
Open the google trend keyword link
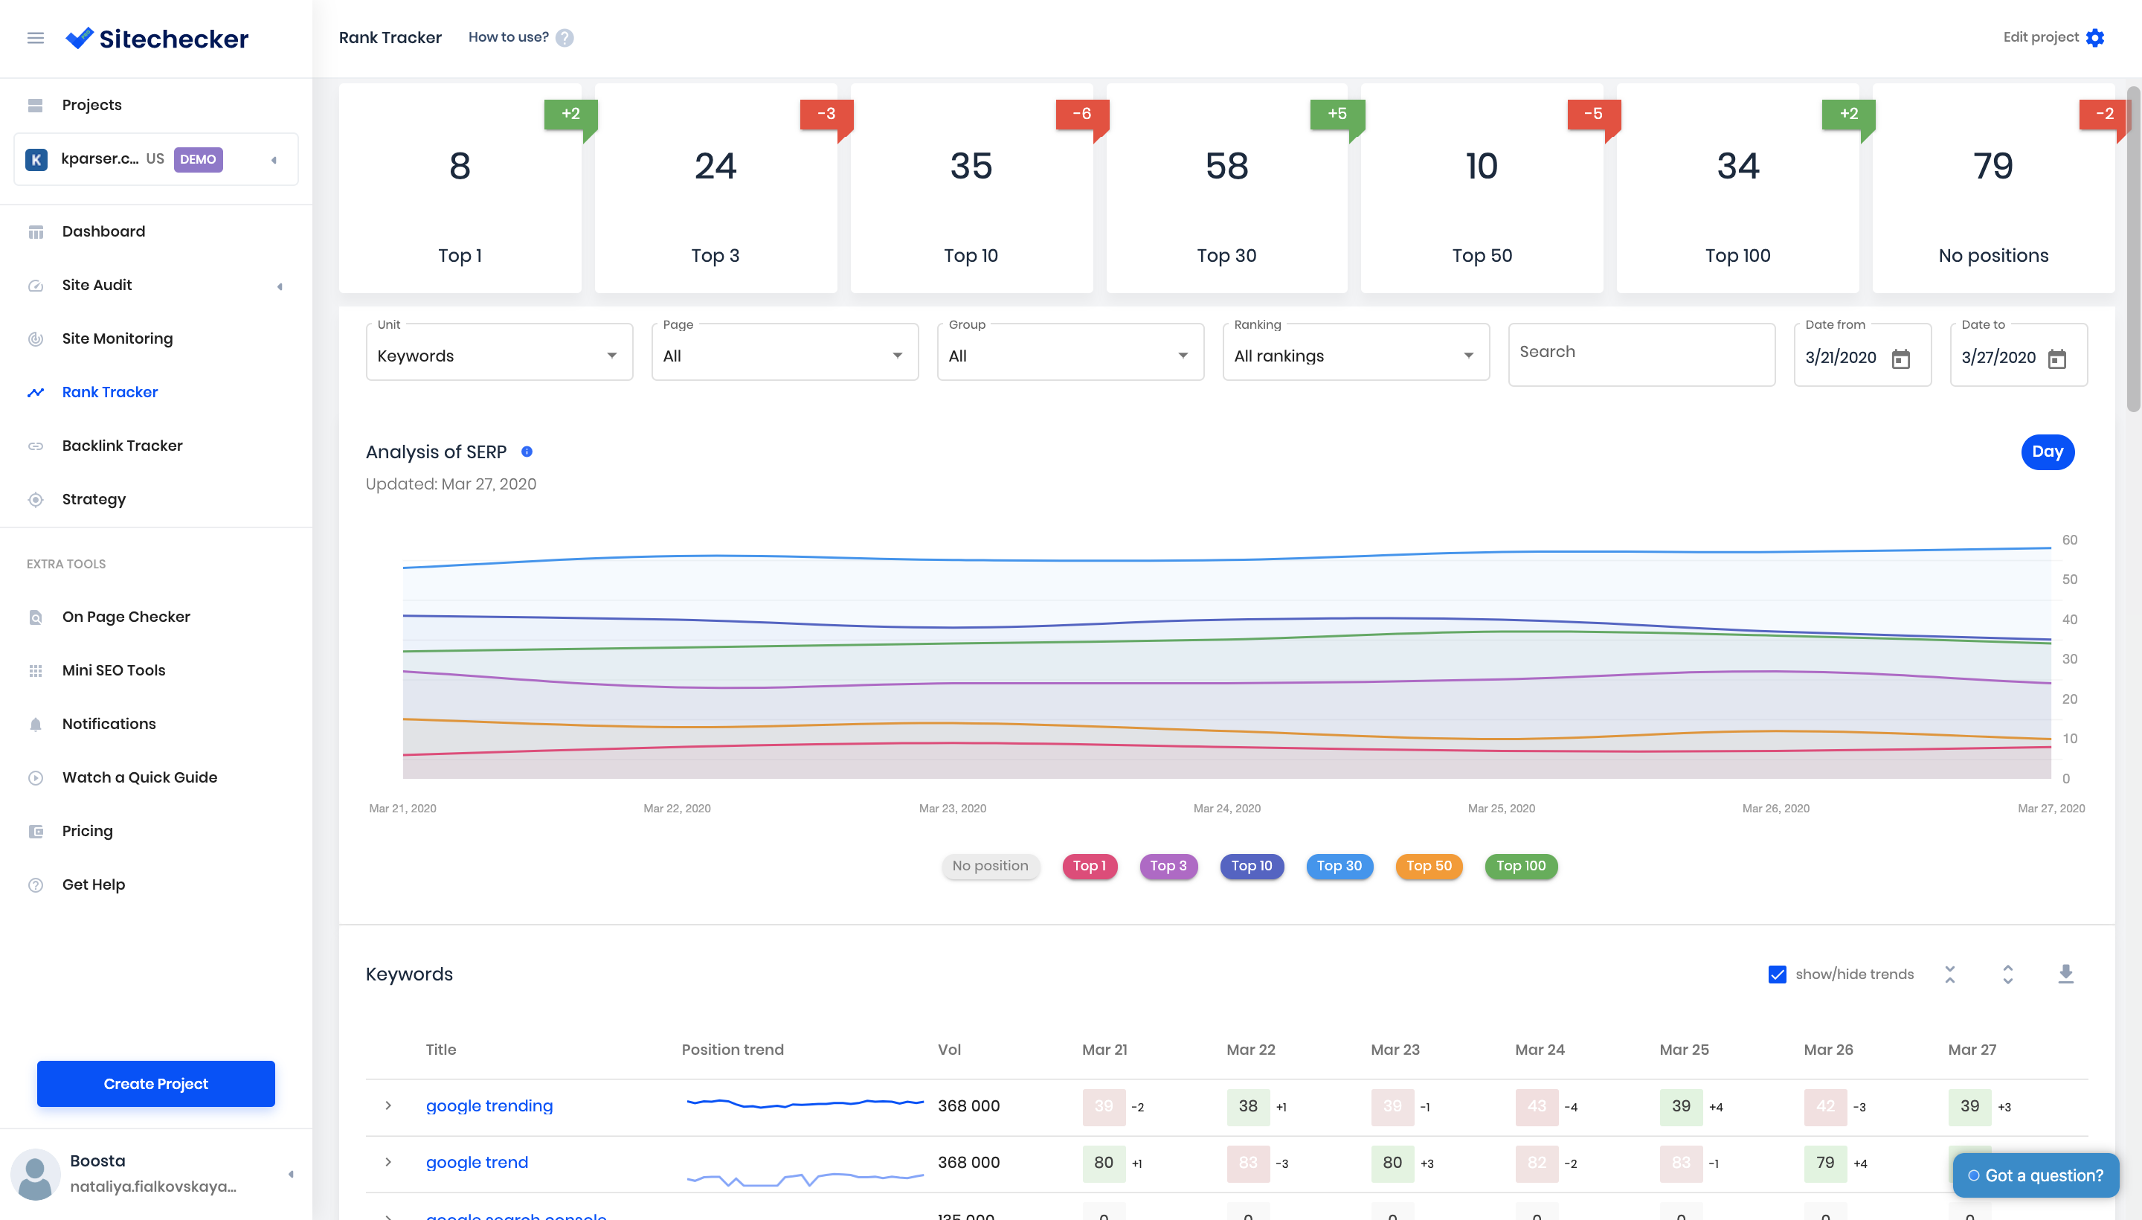[477, 1162]
